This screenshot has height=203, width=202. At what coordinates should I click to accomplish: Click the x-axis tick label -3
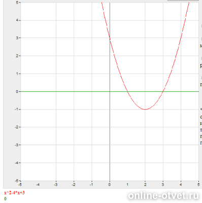point(56,184)
